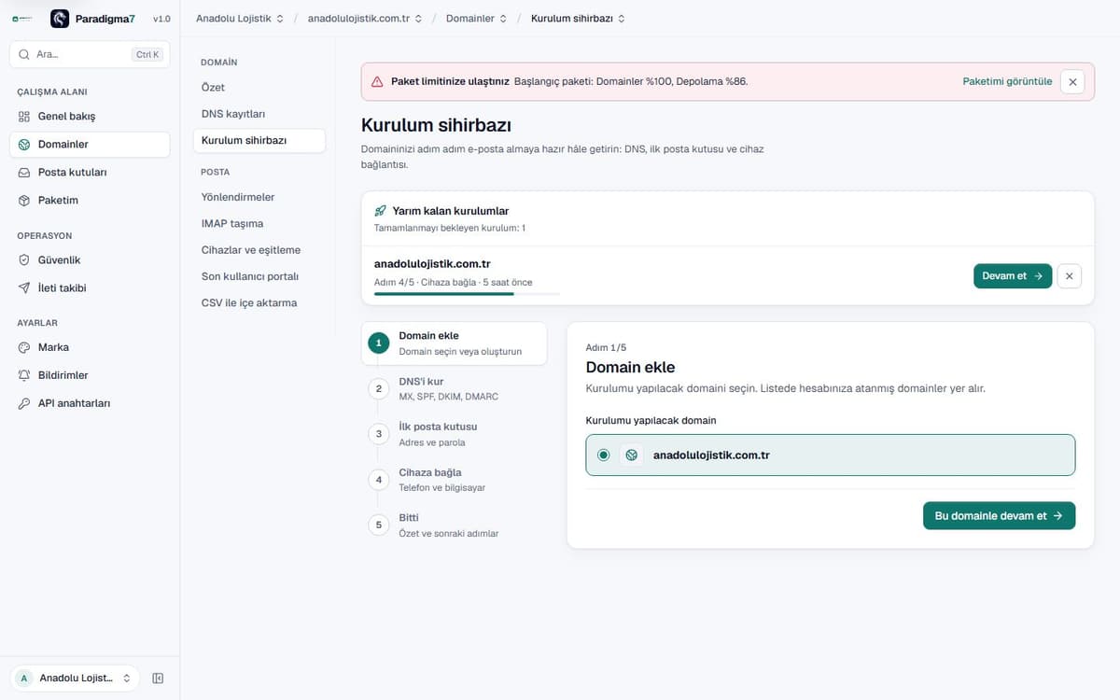Click the warning triangle in the limit banner
Viewport: 1120px width, 700px height.
(377, 81)
